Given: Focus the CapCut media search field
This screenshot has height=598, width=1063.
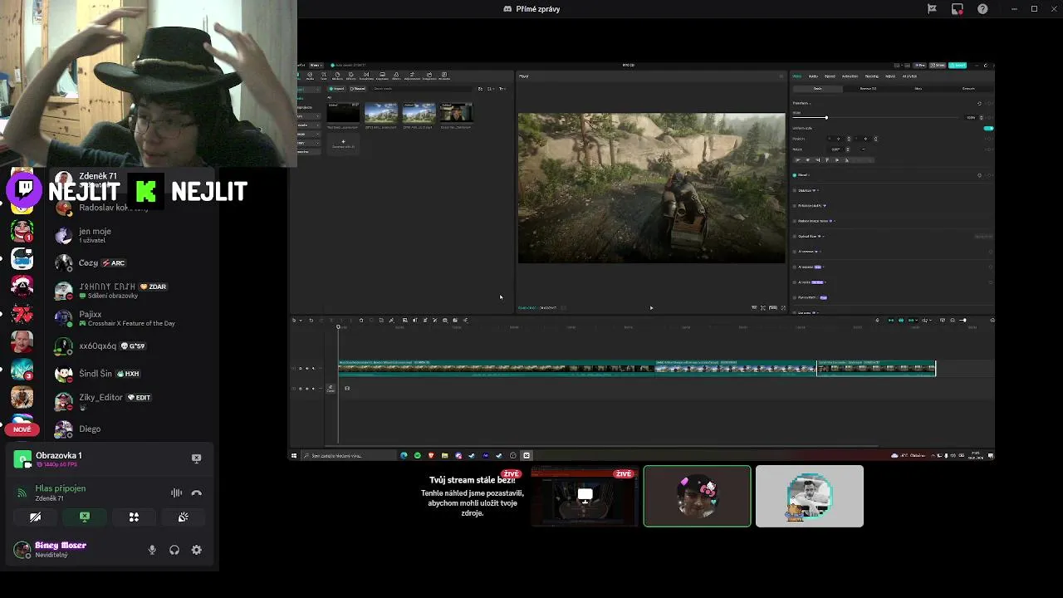Looking at the screenshot, I should pos(423,89).
